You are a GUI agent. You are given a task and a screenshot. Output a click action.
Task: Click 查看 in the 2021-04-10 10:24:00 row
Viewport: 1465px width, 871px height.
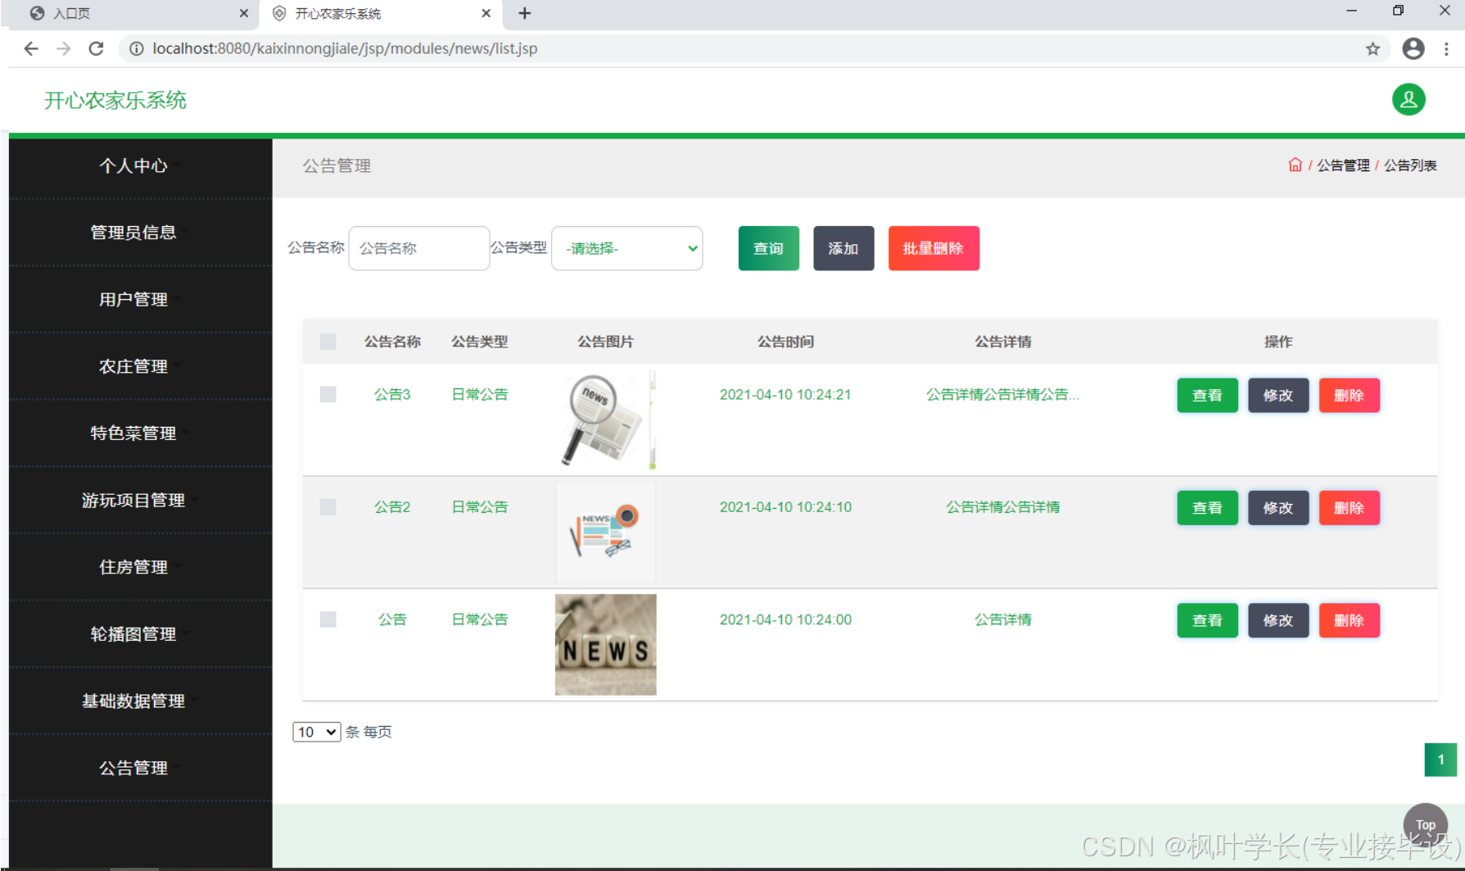(x=1207, y=620)
